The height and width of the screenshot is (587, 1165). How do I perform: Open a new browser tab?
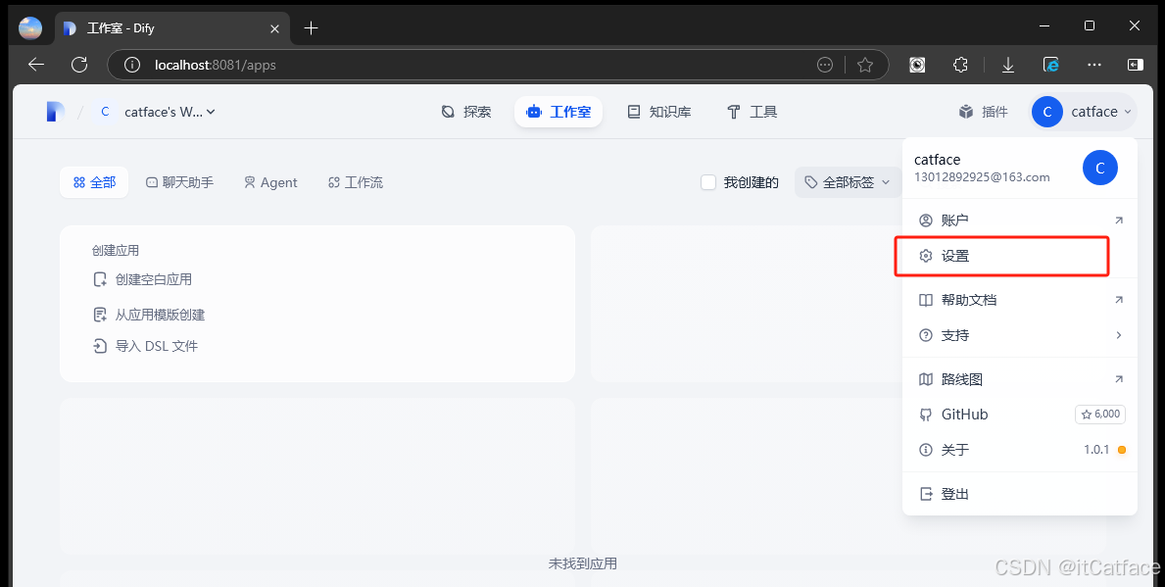click(312, 28)
